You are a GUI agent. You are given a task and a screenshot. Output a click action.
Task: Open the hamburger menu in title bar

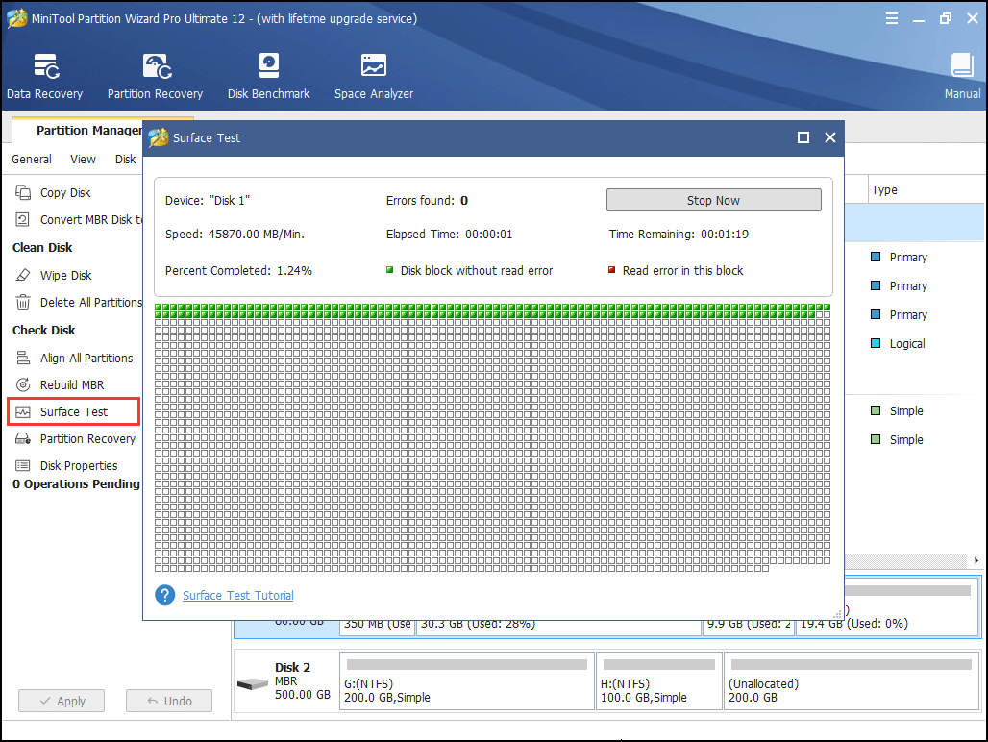pyautogui.click(x=892, y=17)
